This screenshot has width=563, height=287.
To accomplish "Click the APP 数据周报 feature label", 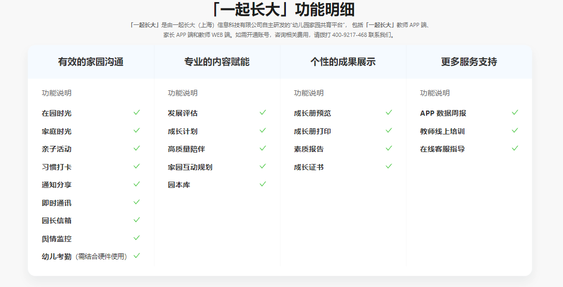I will [x=443, y=113].
